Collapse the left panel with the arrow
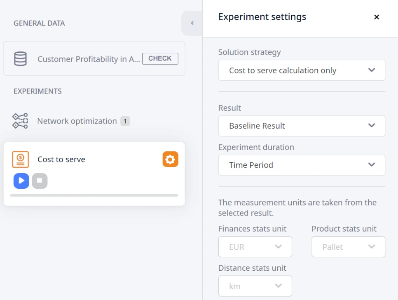The width and height of the screenshot is (398, 300). coord(192,23)
